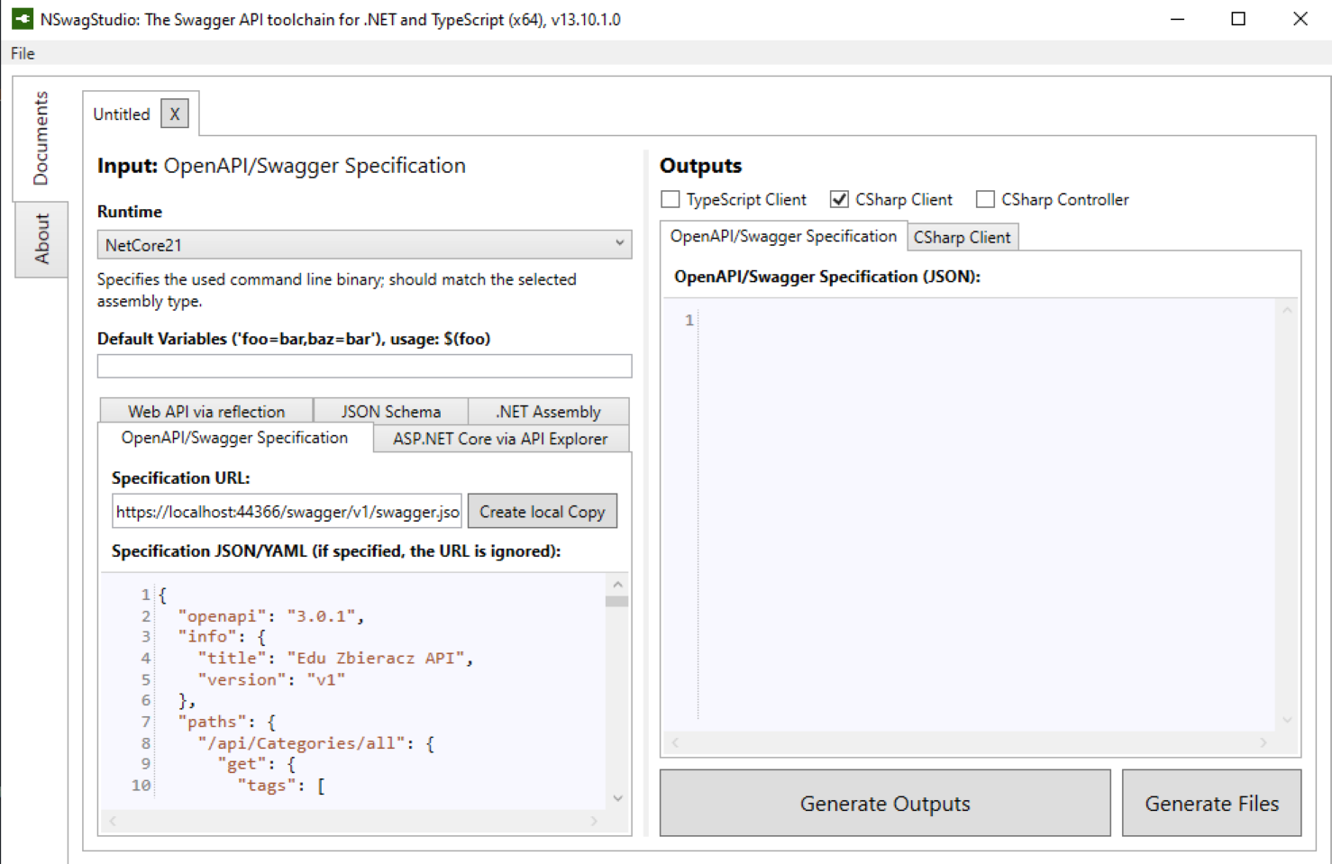1332x864 pixels.
Task: Click the JSON editor down scroll arrow
Action: pyautogui.click(x=617, y=798)
